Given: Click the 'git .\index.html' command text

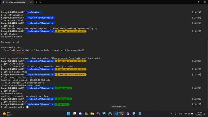Looking at the screenshot, I should coord(14,64).
